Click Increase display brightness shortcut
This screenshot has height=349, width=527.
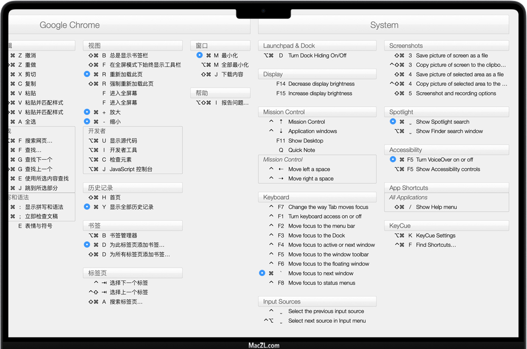(321, 94)
